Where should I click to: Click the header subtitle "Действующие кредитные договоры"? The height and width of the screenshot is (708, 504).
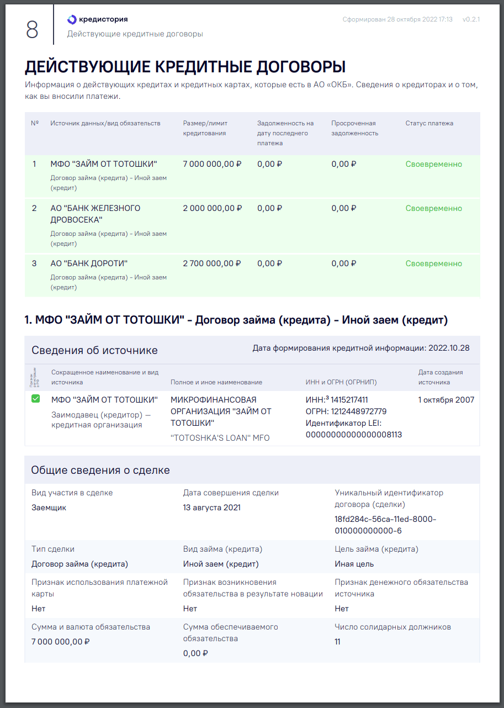coord(135,34)
